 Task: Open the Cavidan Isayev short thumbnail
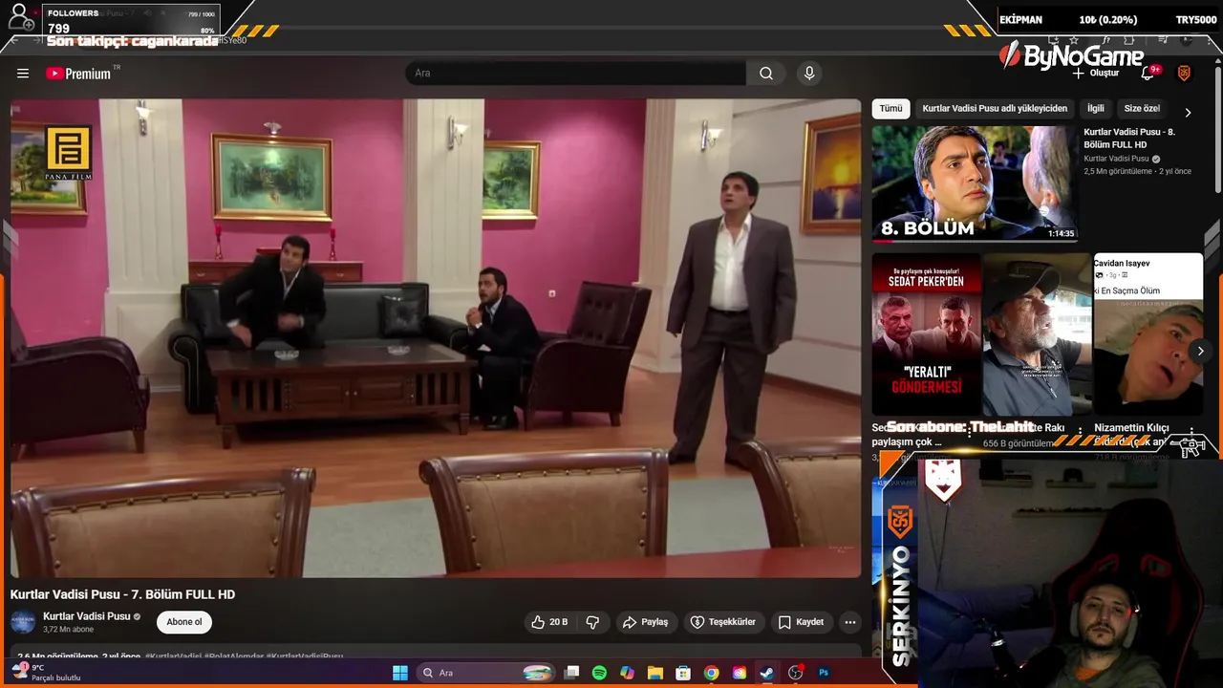pyautogui.click(x=1148, y=334)
